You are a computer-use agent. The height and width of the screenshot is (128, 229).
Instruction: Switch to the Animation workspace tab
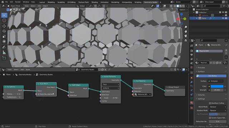(x=104, y=2)
